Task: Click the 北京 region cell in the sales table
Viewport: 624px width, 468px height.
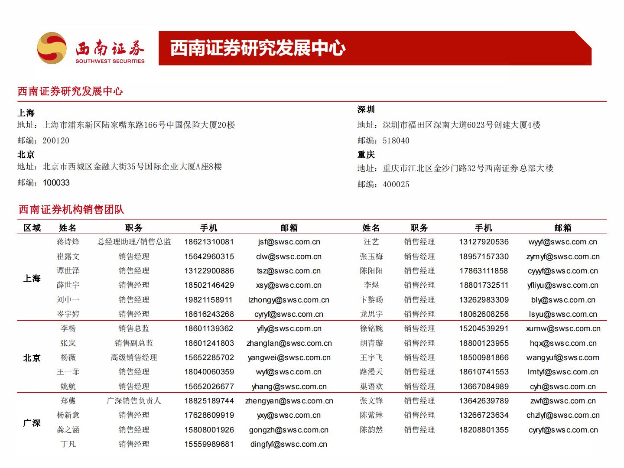Action: coord(32,358)
